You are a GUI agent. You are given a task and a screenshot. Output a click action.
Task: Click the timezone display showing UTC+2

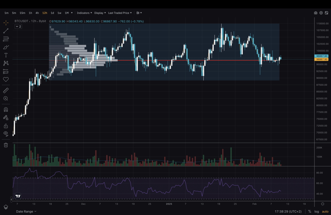pyautogui.click(x=288, y=211)
